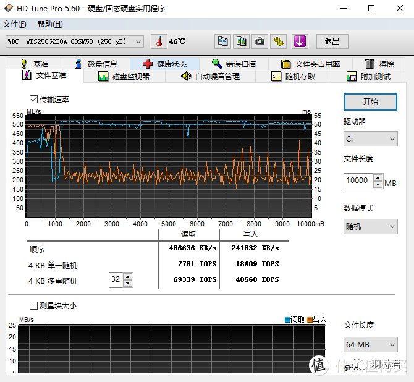The image size is (414, 382).
Task: Click the camera save screenshot icon
Action: pyautogui.click(x=260, y=41)
